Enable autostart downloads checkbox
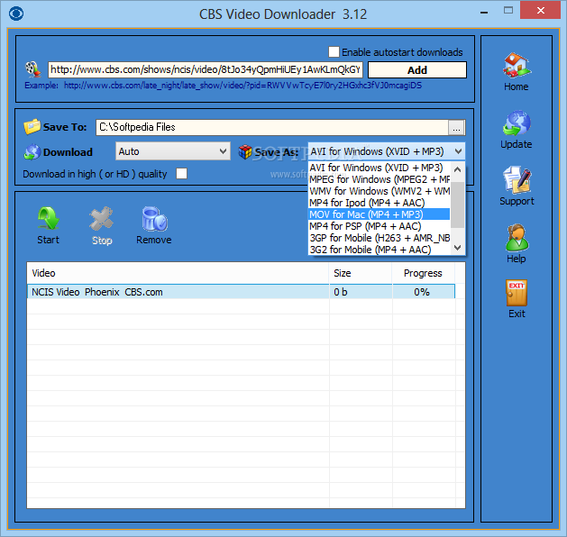The width and height of the screenshot is (567, 537). (334, 51)
